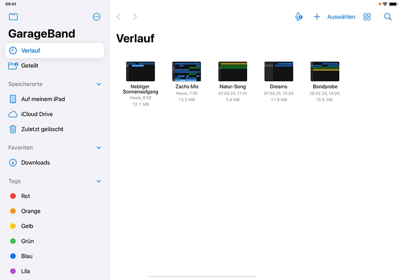The width and height of the screenshot is (403, 280).
Task: Open the Natur-Song thumbnail
Action: (233, 72)
